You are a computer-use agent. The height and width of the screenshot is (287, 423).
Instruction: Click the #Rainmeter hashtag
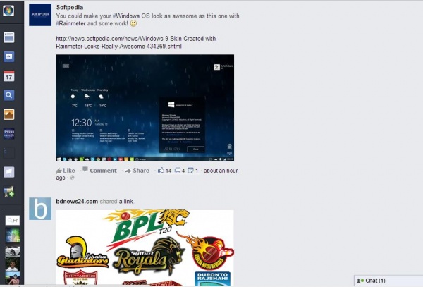(70, 23)
